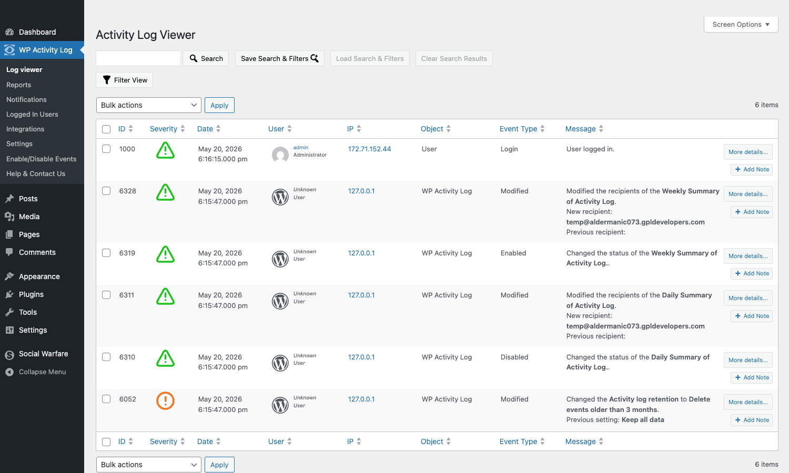Click Add Note for event 6310
This screenshot has height=473, width=789.
pos(752,377)
